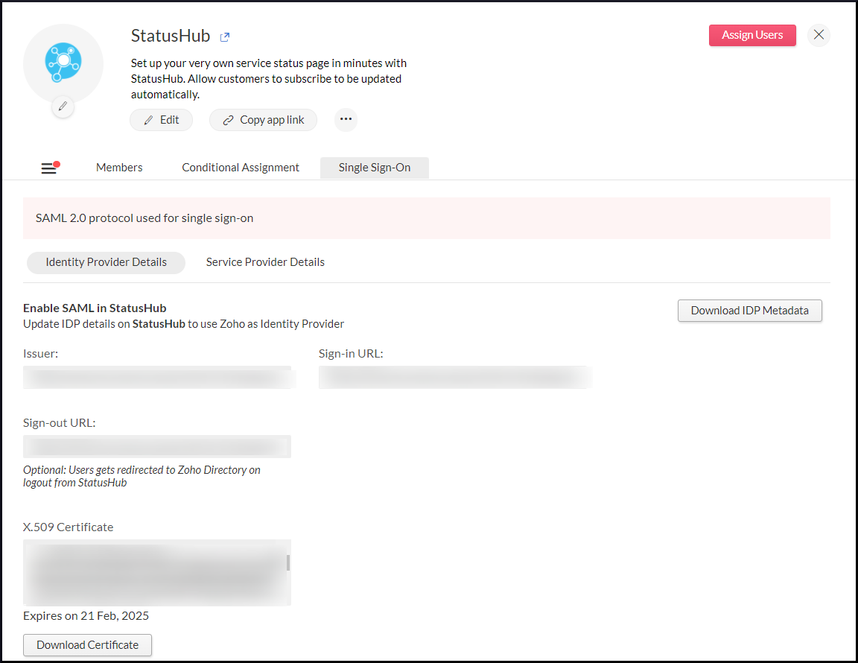Click the Sign-in URL field

(x=453, y=377)
